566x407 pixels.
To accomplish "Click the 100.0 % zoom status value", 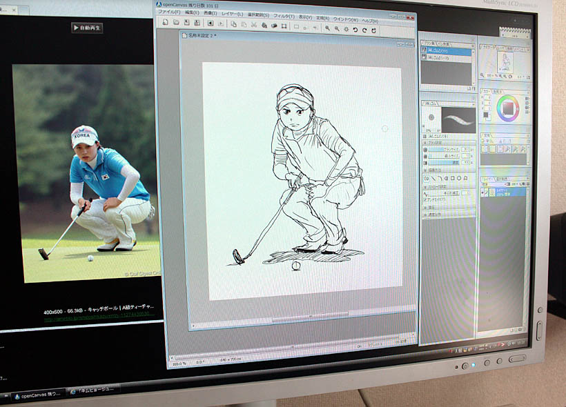I will pos(179,364).
